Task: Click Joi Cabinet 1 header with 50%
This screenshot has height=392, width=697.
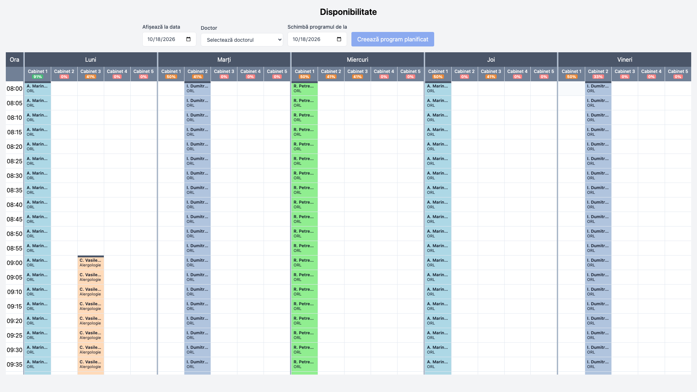Action: [438, 74]
